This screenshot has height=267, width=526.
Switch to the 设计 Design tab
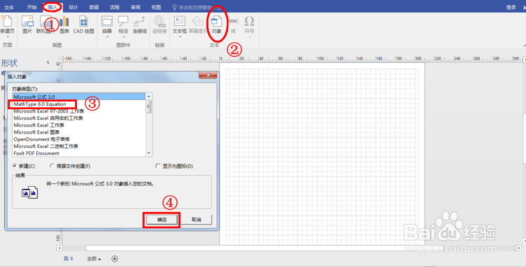click(x=73, y=7)
